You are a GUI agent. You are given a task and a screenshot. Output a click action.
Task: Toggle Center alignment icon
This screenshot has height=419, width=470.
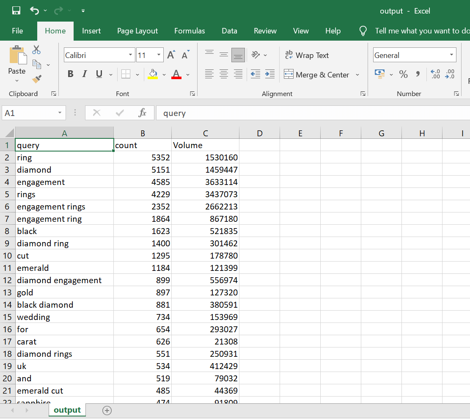[224, 74]
